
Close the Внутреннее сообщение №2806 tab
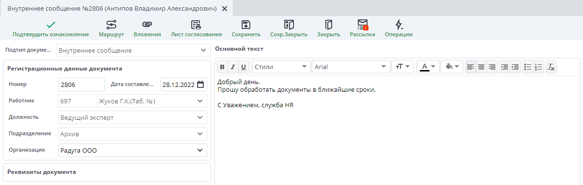click(224, 9)
